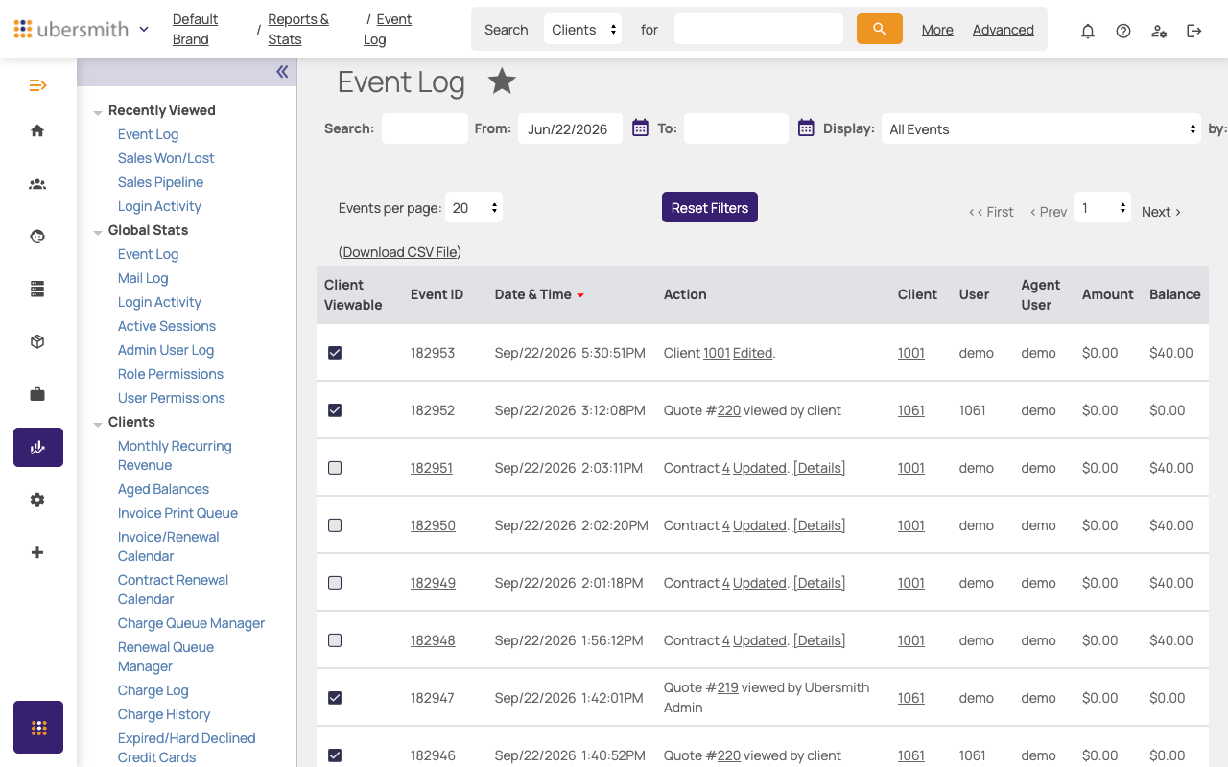This screenshot has height=767, width=1228.
Task: Open Active Sessions report
Action: tap(167, 326)
